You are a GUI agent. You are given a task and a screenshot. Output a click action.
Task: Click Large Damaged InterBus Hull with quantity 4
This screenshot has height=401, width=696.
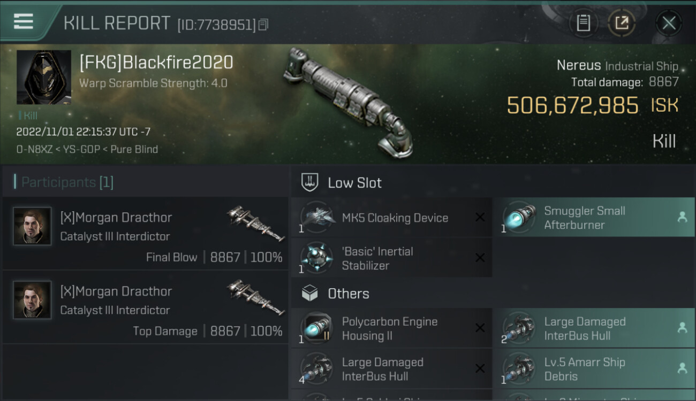[391, 369]
